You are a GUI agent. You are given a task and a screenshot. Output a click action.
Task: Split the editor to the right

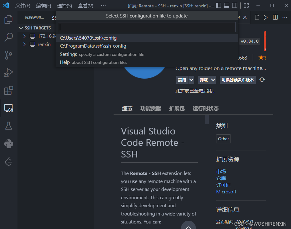tap(275, 17)
